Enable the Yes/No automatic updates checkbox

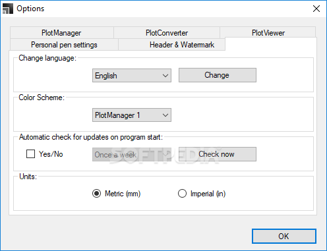coord(30,154)
